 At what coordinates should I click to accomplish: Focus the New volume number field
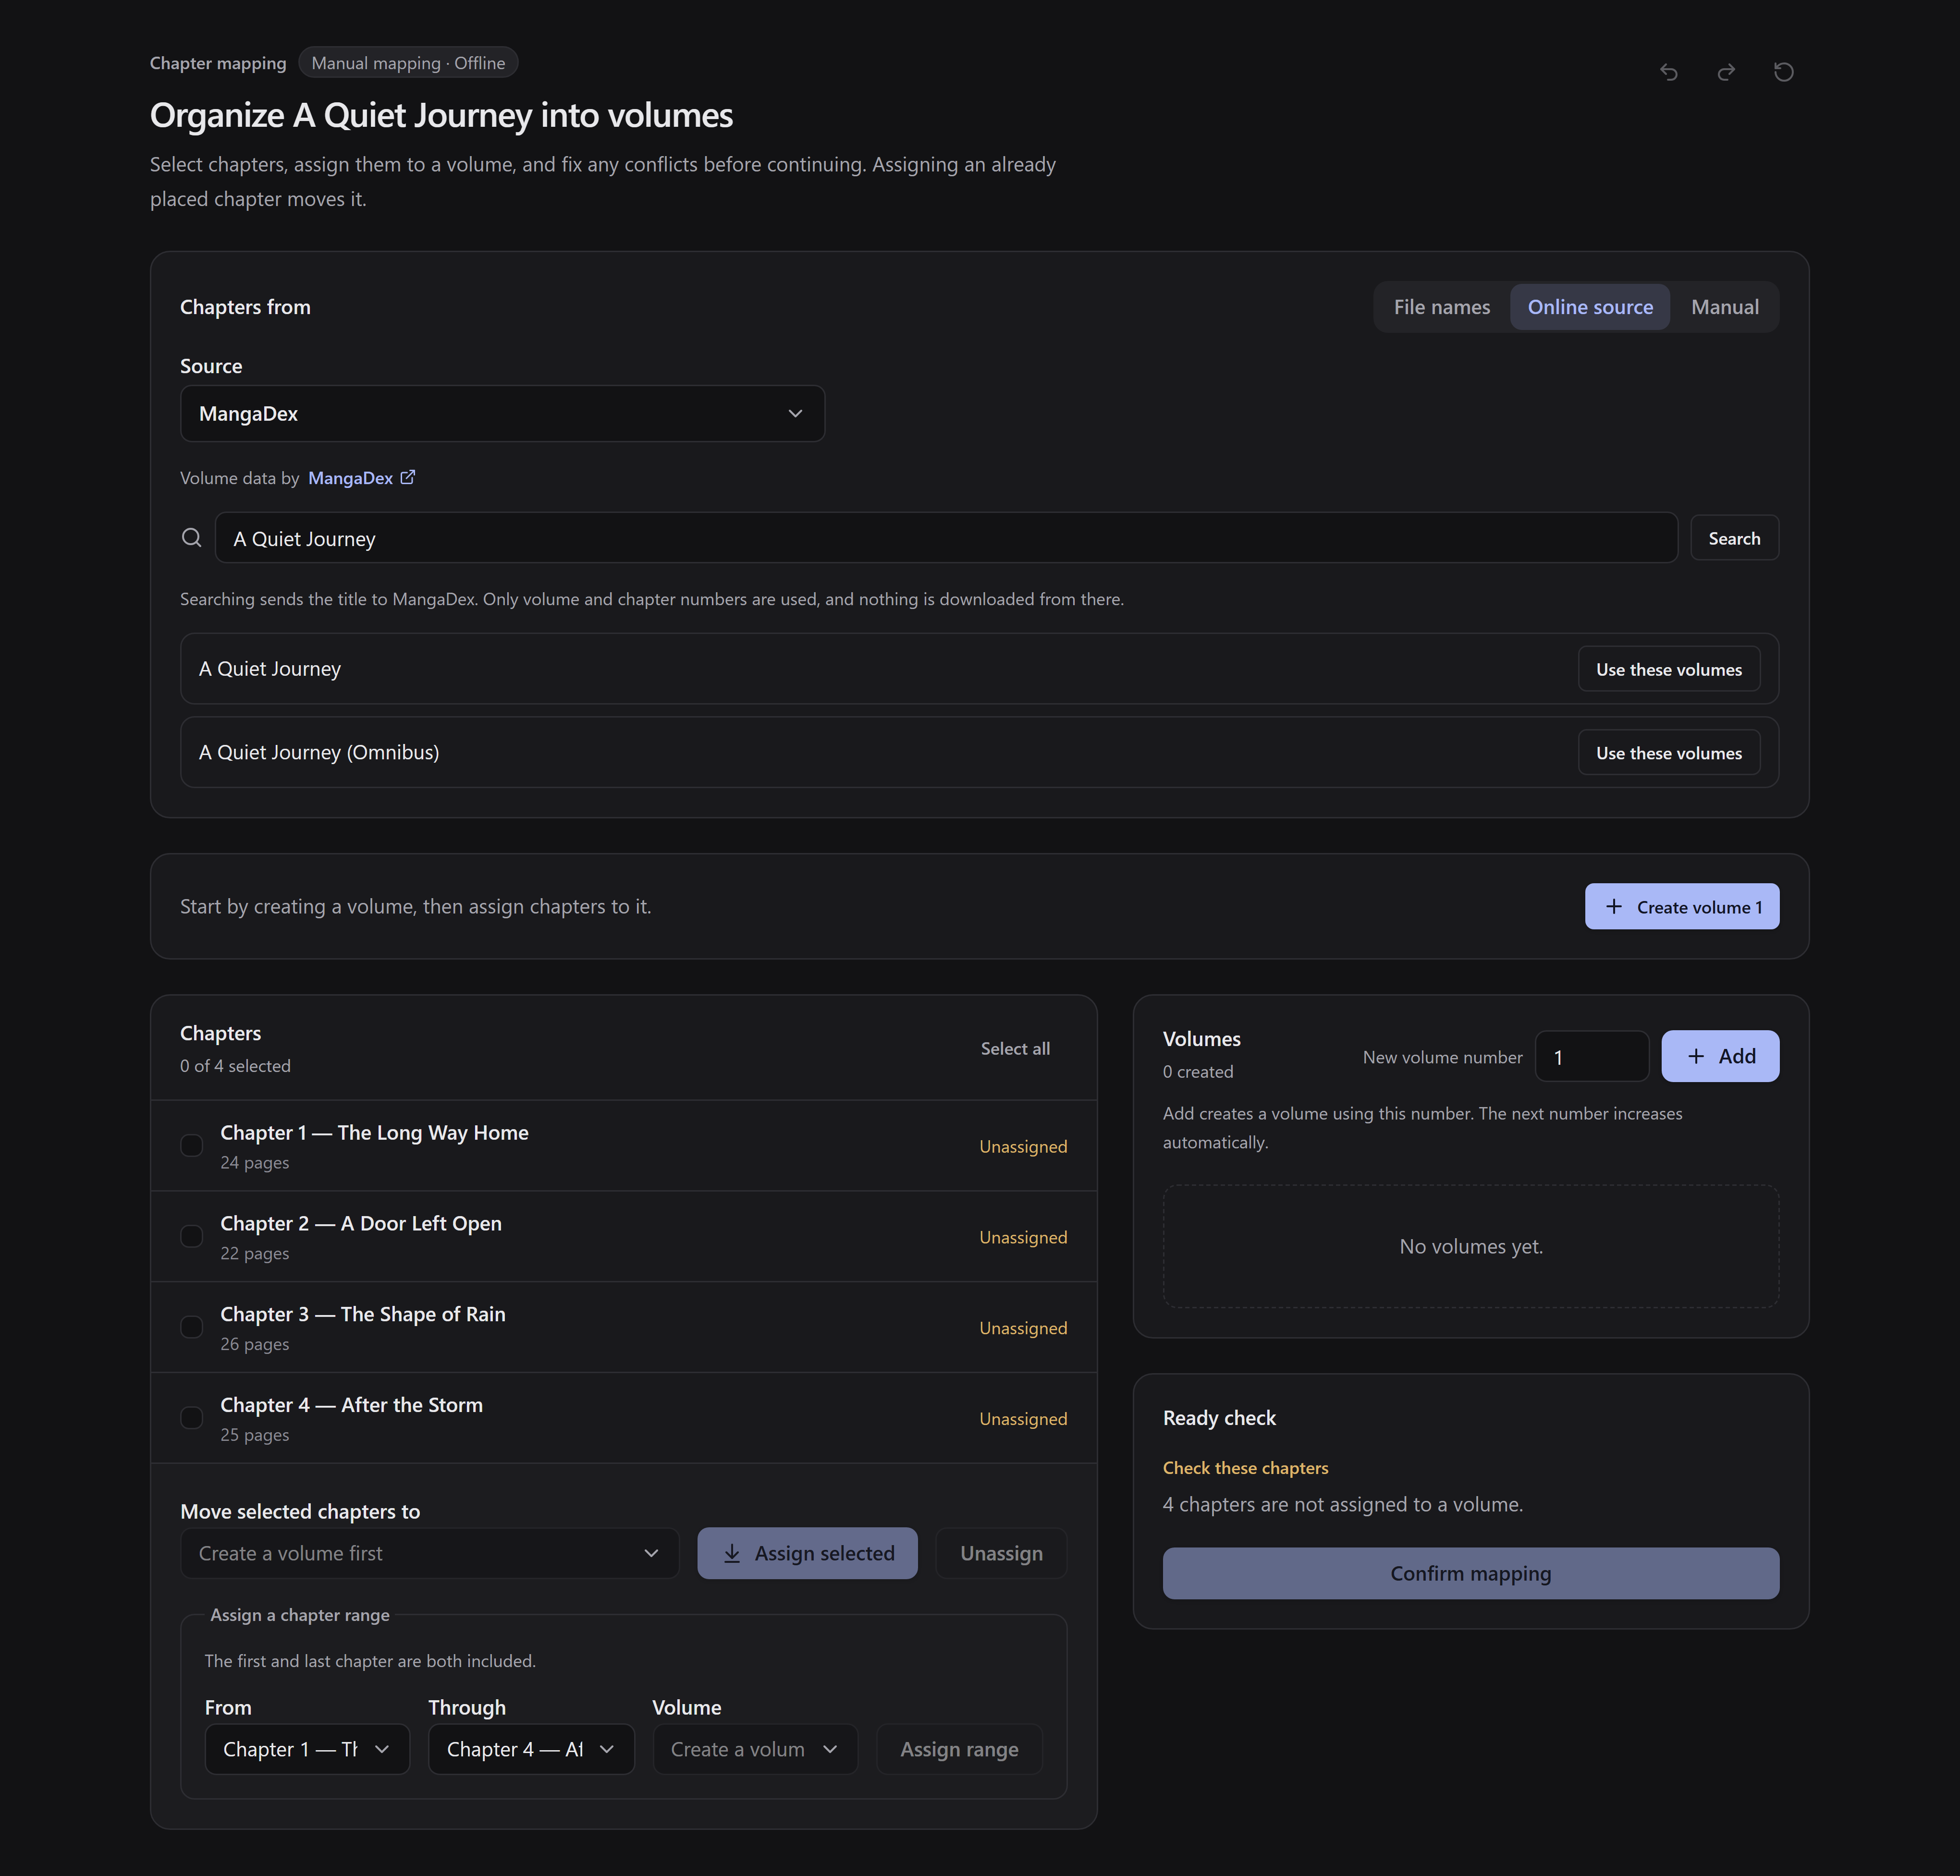pyautogui.click(x=1591, y=1056)
